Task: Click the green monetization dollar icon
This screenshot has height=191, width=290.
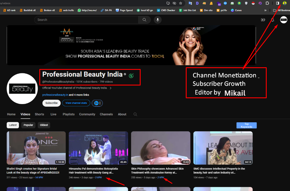Action: coord(131,76)
